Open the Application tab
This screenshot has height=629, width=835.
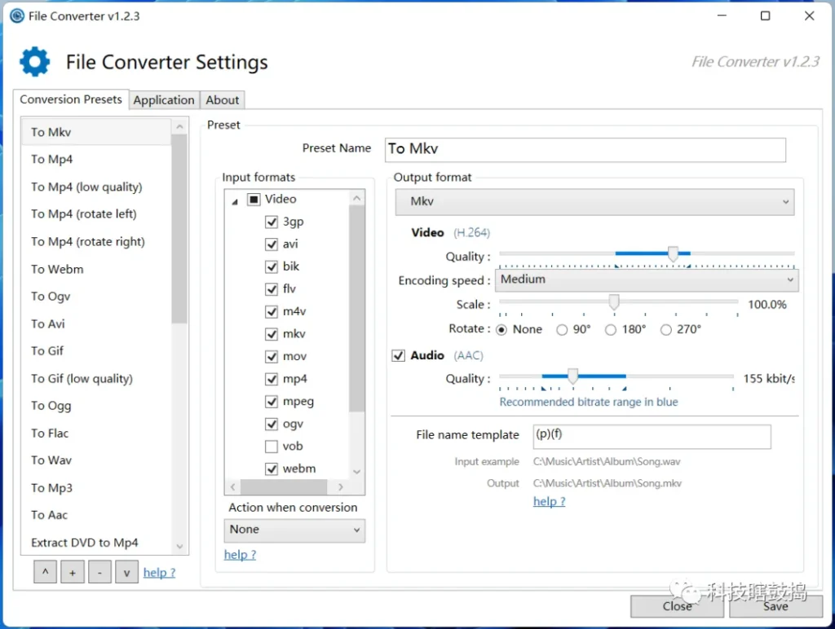click(164, 100)
